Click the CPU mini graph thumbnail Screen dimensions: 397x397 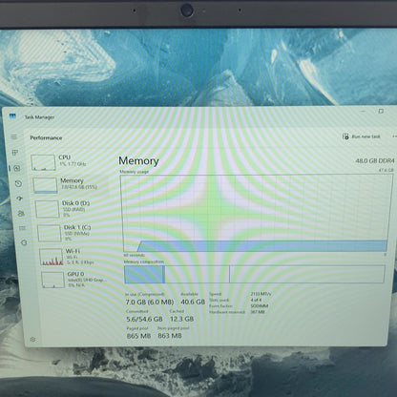click(x=43, y=162)
